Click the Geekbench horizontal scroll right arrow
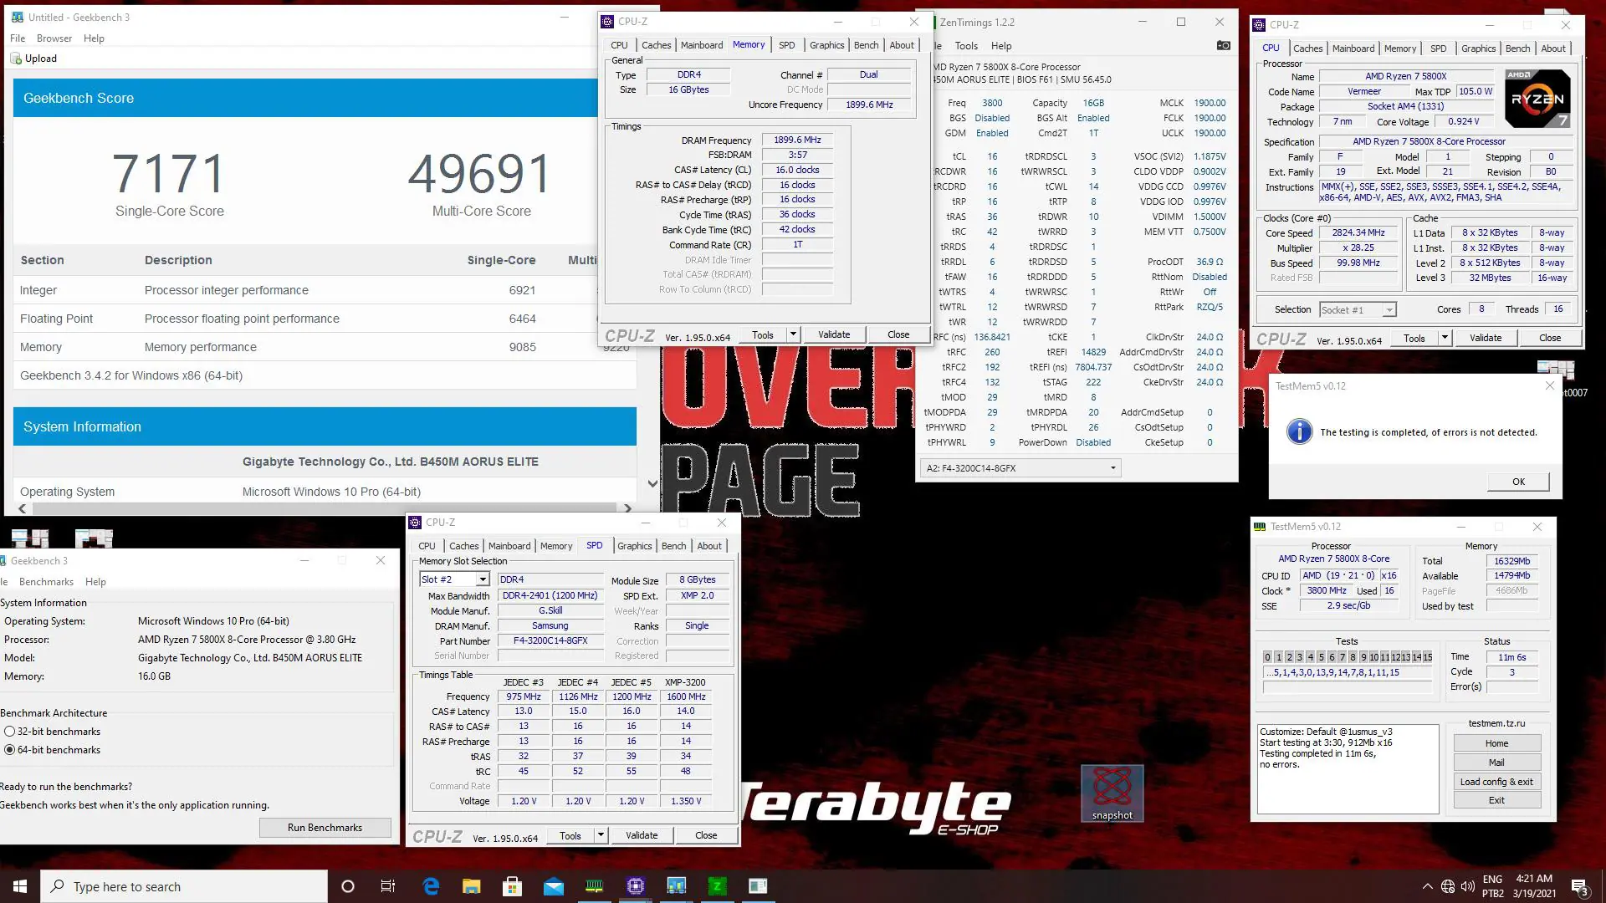The height and width of the screenshot is (903, 1606). pyautogui.click(x=627, y=508)
